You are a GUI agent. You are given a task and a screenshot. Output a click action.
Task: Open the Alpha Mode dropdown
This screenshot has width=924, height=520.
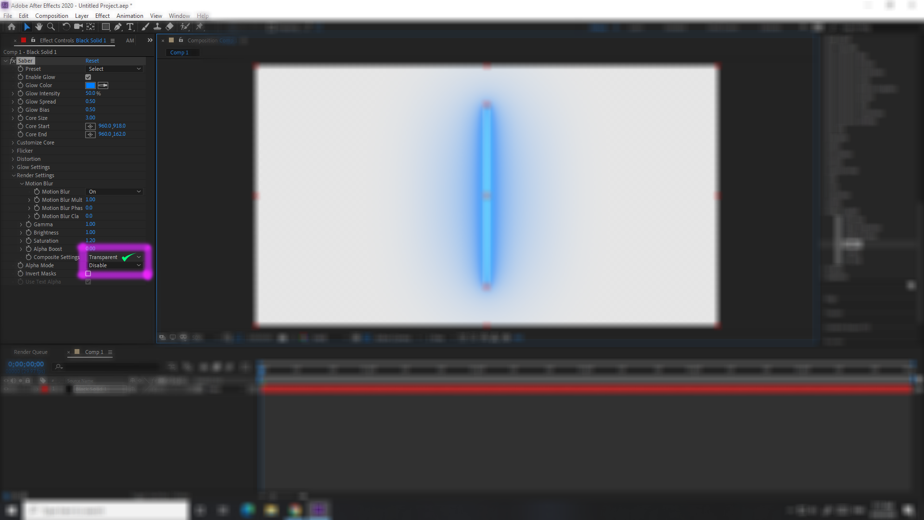(x=114, y=265)
